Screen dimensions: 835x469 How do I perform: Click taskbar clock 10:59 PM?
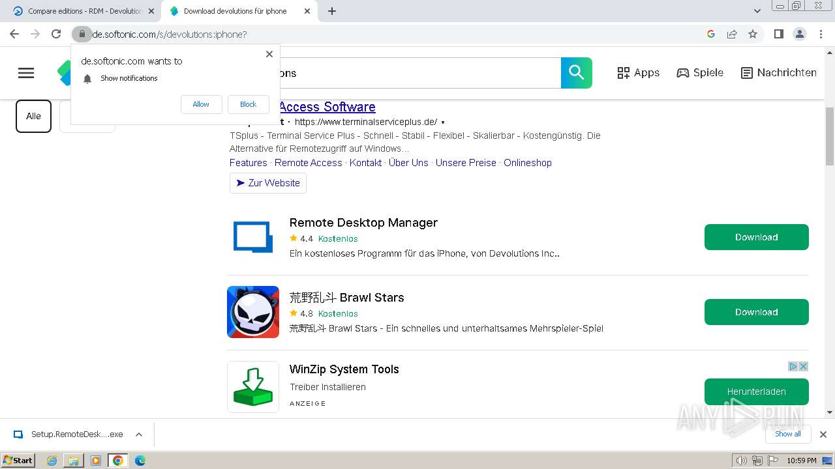pos(802,461)
